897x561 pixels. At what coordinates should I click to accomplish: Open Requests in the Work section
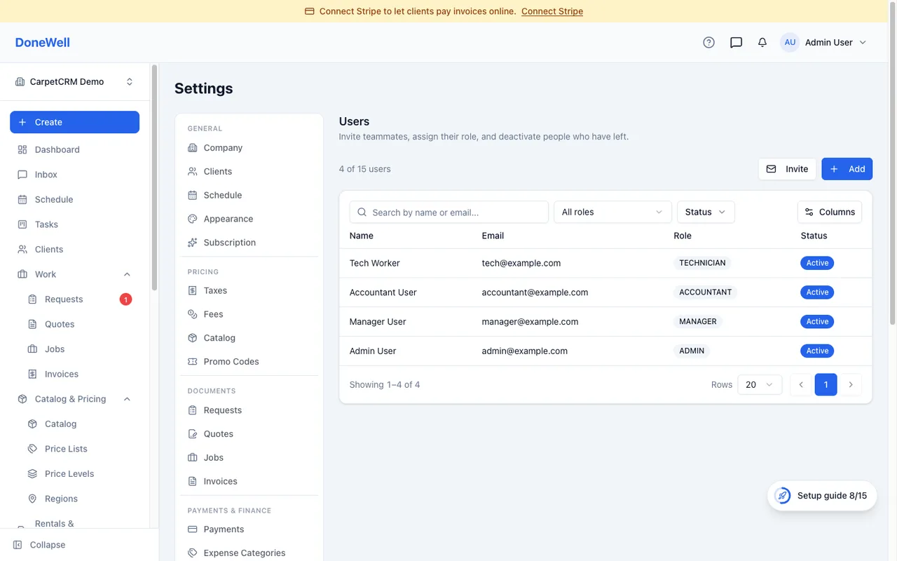click(79, 299)
